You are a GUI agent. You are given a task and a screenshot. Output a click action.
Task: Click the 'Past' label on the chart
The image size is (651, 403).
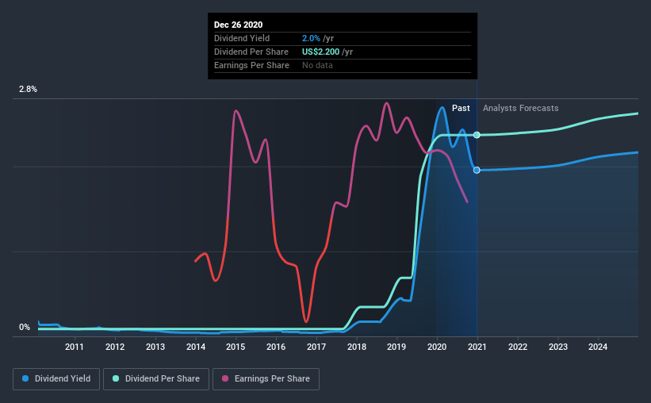coord(461,108)
